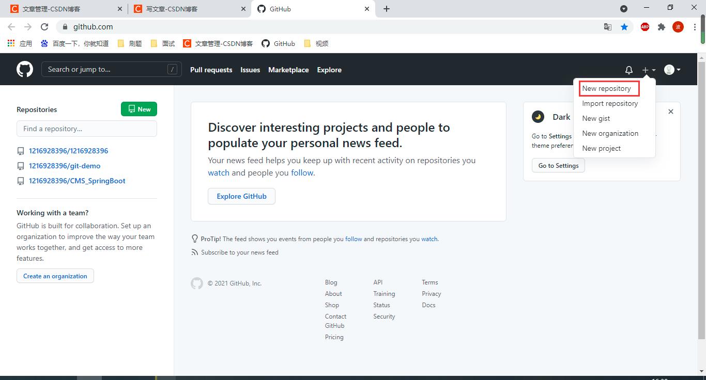The width and height of the screenshot is (706, 380).
Task: Open the 面试 bookmark folder
Action: tap(163, 43)
